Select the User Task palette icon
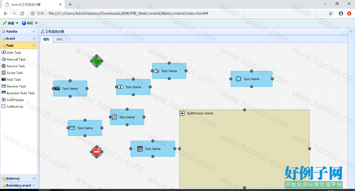This screenshot has height=191, width=355. coord(4,52)
